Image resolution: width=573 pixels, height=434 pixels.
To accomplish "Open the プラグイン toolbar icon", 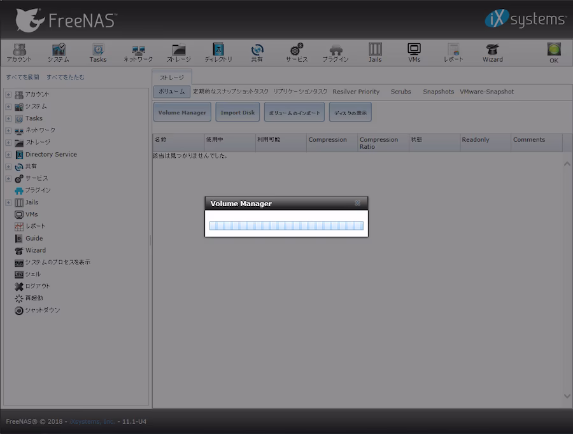I will pyautogui.click(x=336, y=53).
